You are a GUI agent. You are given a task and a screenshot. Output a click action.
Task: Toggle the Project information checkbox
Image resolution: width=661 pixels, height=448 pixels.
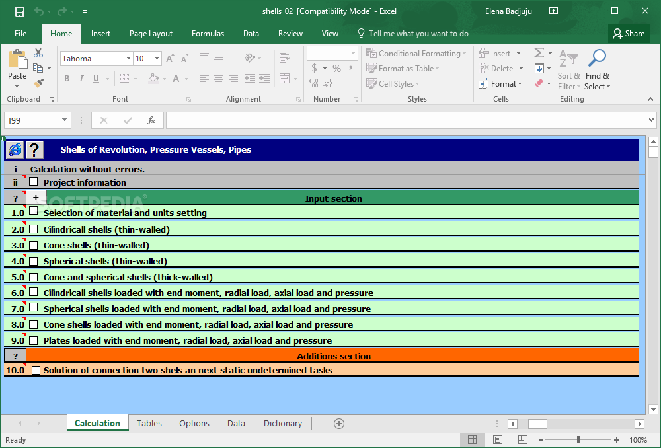[33, 182]
